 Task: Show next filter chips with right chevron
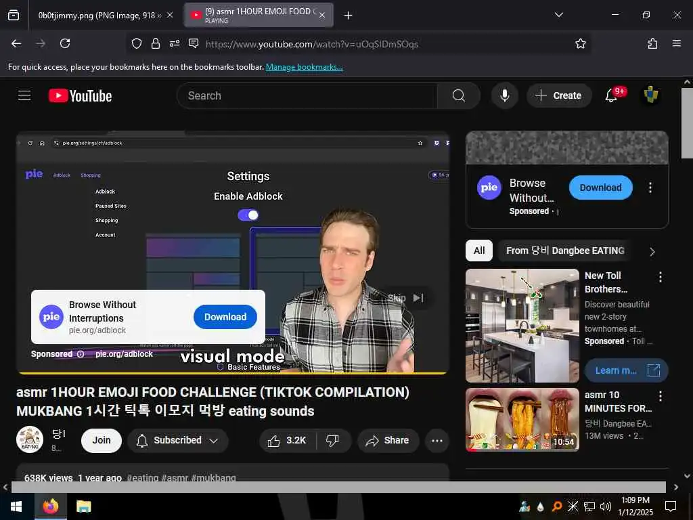pos(652,252)
